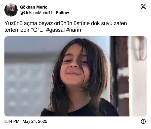Select the quoted "O" in the tweet text
The width and height of the screenshot is (151, 129).
coord(35,30)
